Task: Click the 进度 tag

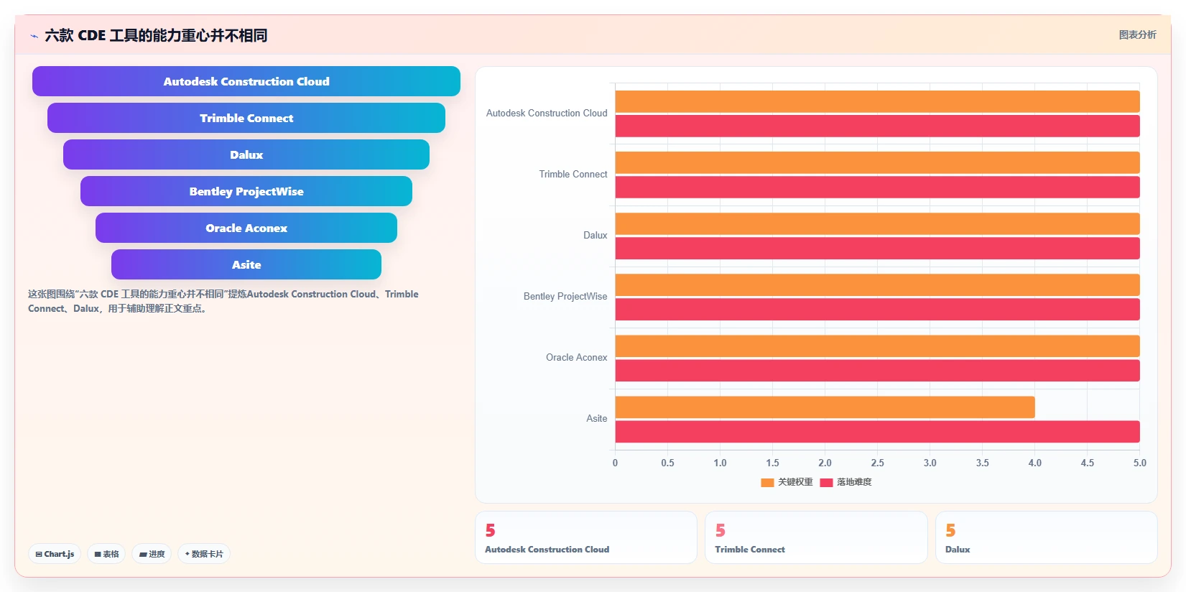Action: pos(152,554)
